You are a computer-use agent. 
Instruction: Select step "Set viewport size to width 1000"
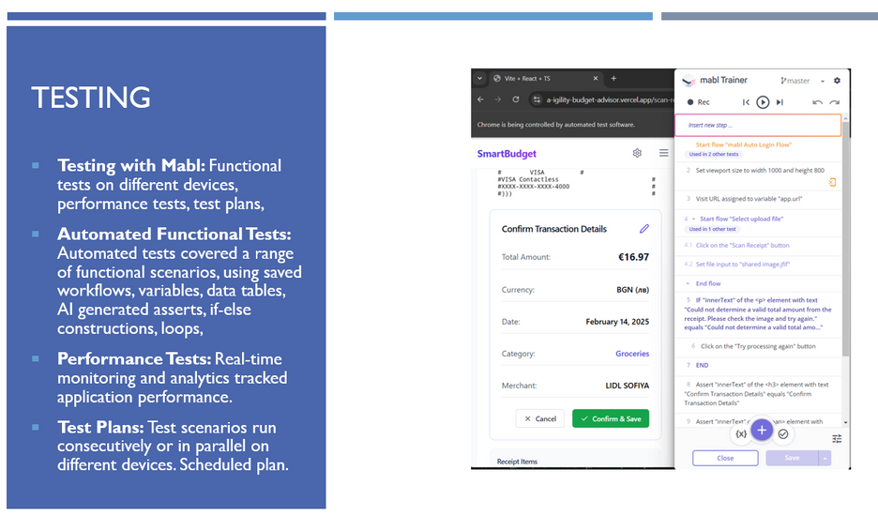point(759,171)
